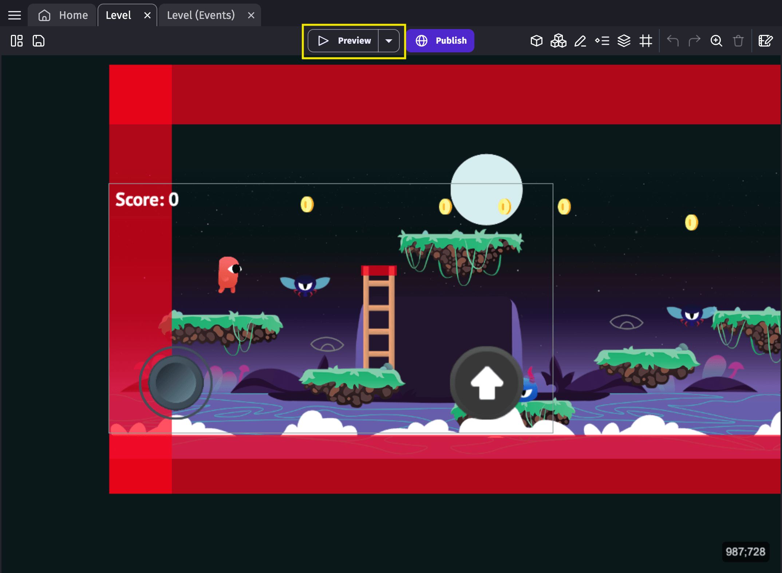This screenshot has width=782, height=573.
Task: Open the scene editor settings icon
Action: tap(765, 41)
